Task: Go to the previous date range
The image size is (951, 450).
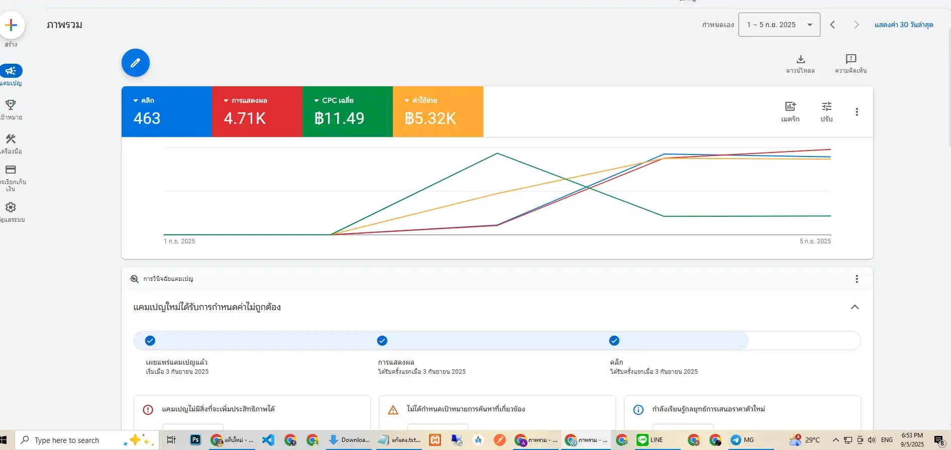Action: point(832,25)
